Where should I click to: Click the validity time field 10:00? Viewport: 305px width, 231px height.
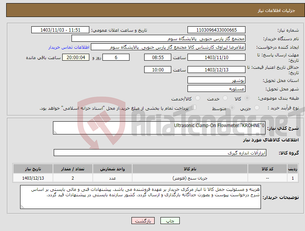coord(158,70)
